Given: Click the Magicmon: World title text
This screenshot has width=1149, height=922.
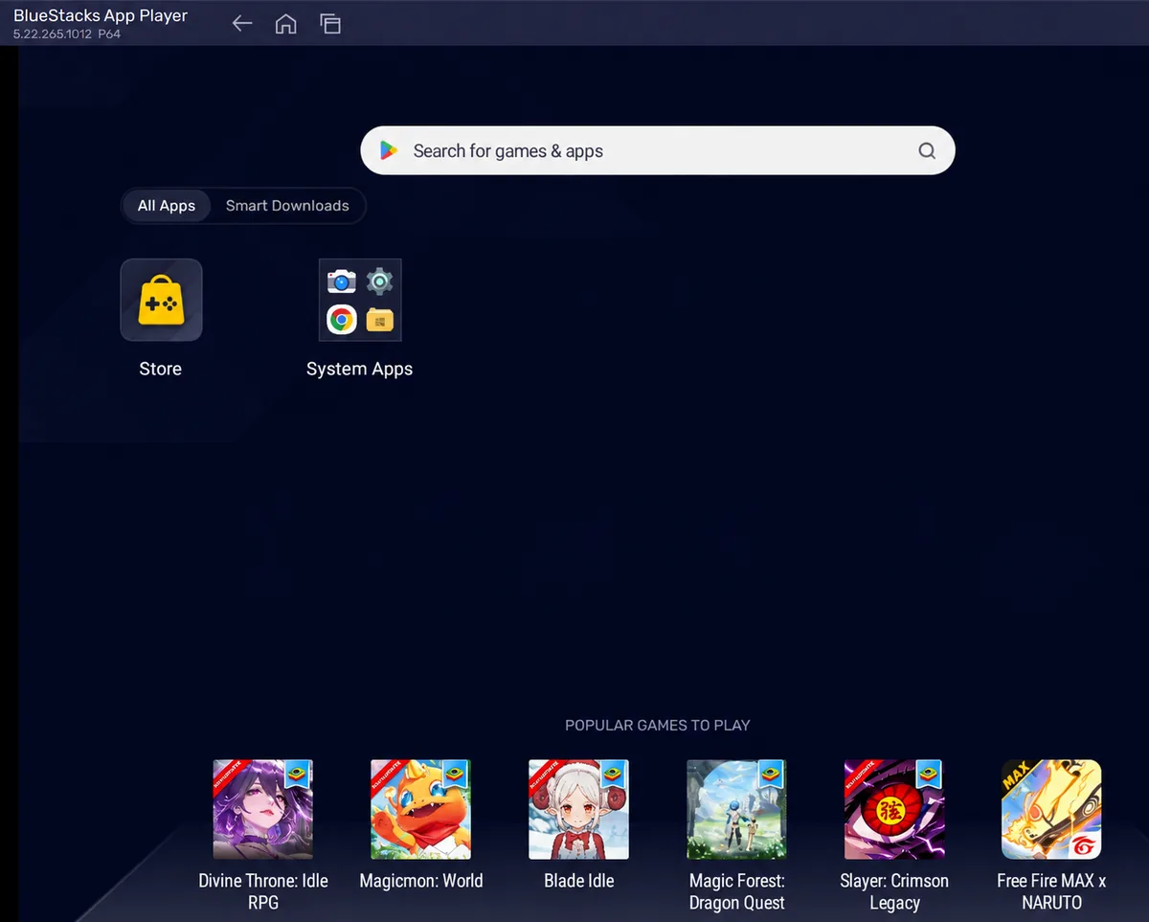Looking at the screenshot, I should tap(421, 881).
